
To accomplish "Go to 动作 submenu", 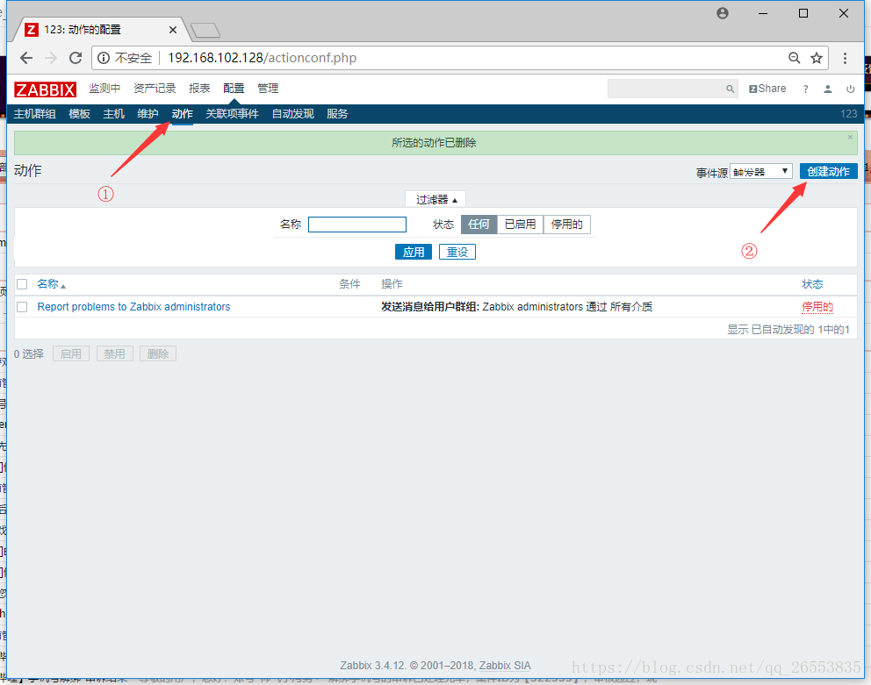I will pyautogui.click(x=183, y=114).
